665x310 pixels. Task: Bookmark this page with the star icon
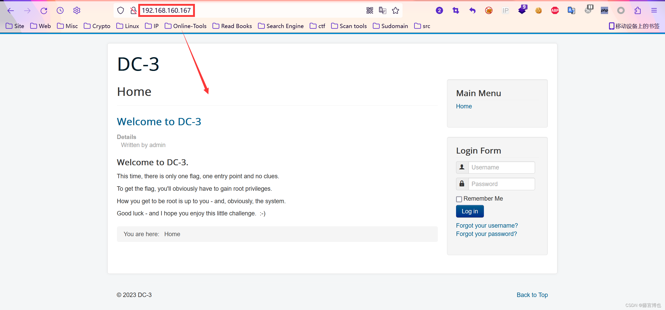point(396,11)
